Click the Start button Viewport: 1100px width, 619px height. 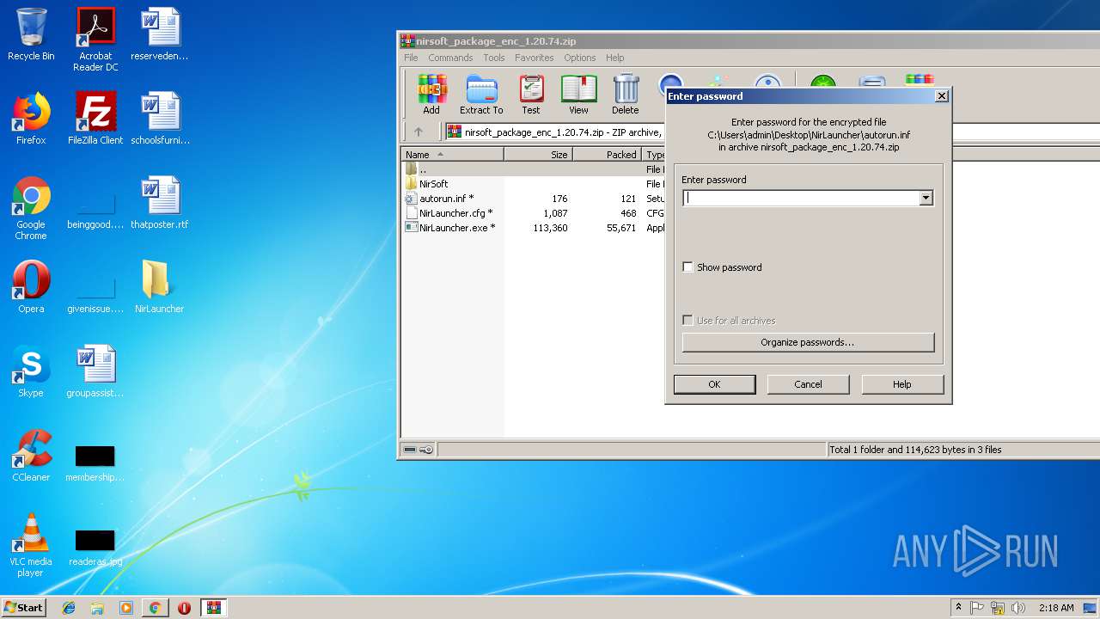pos(23,607)
